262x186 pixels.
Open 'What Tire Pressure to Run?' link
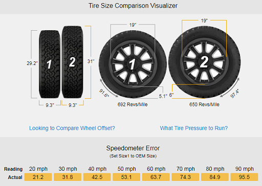coord(194,128)
